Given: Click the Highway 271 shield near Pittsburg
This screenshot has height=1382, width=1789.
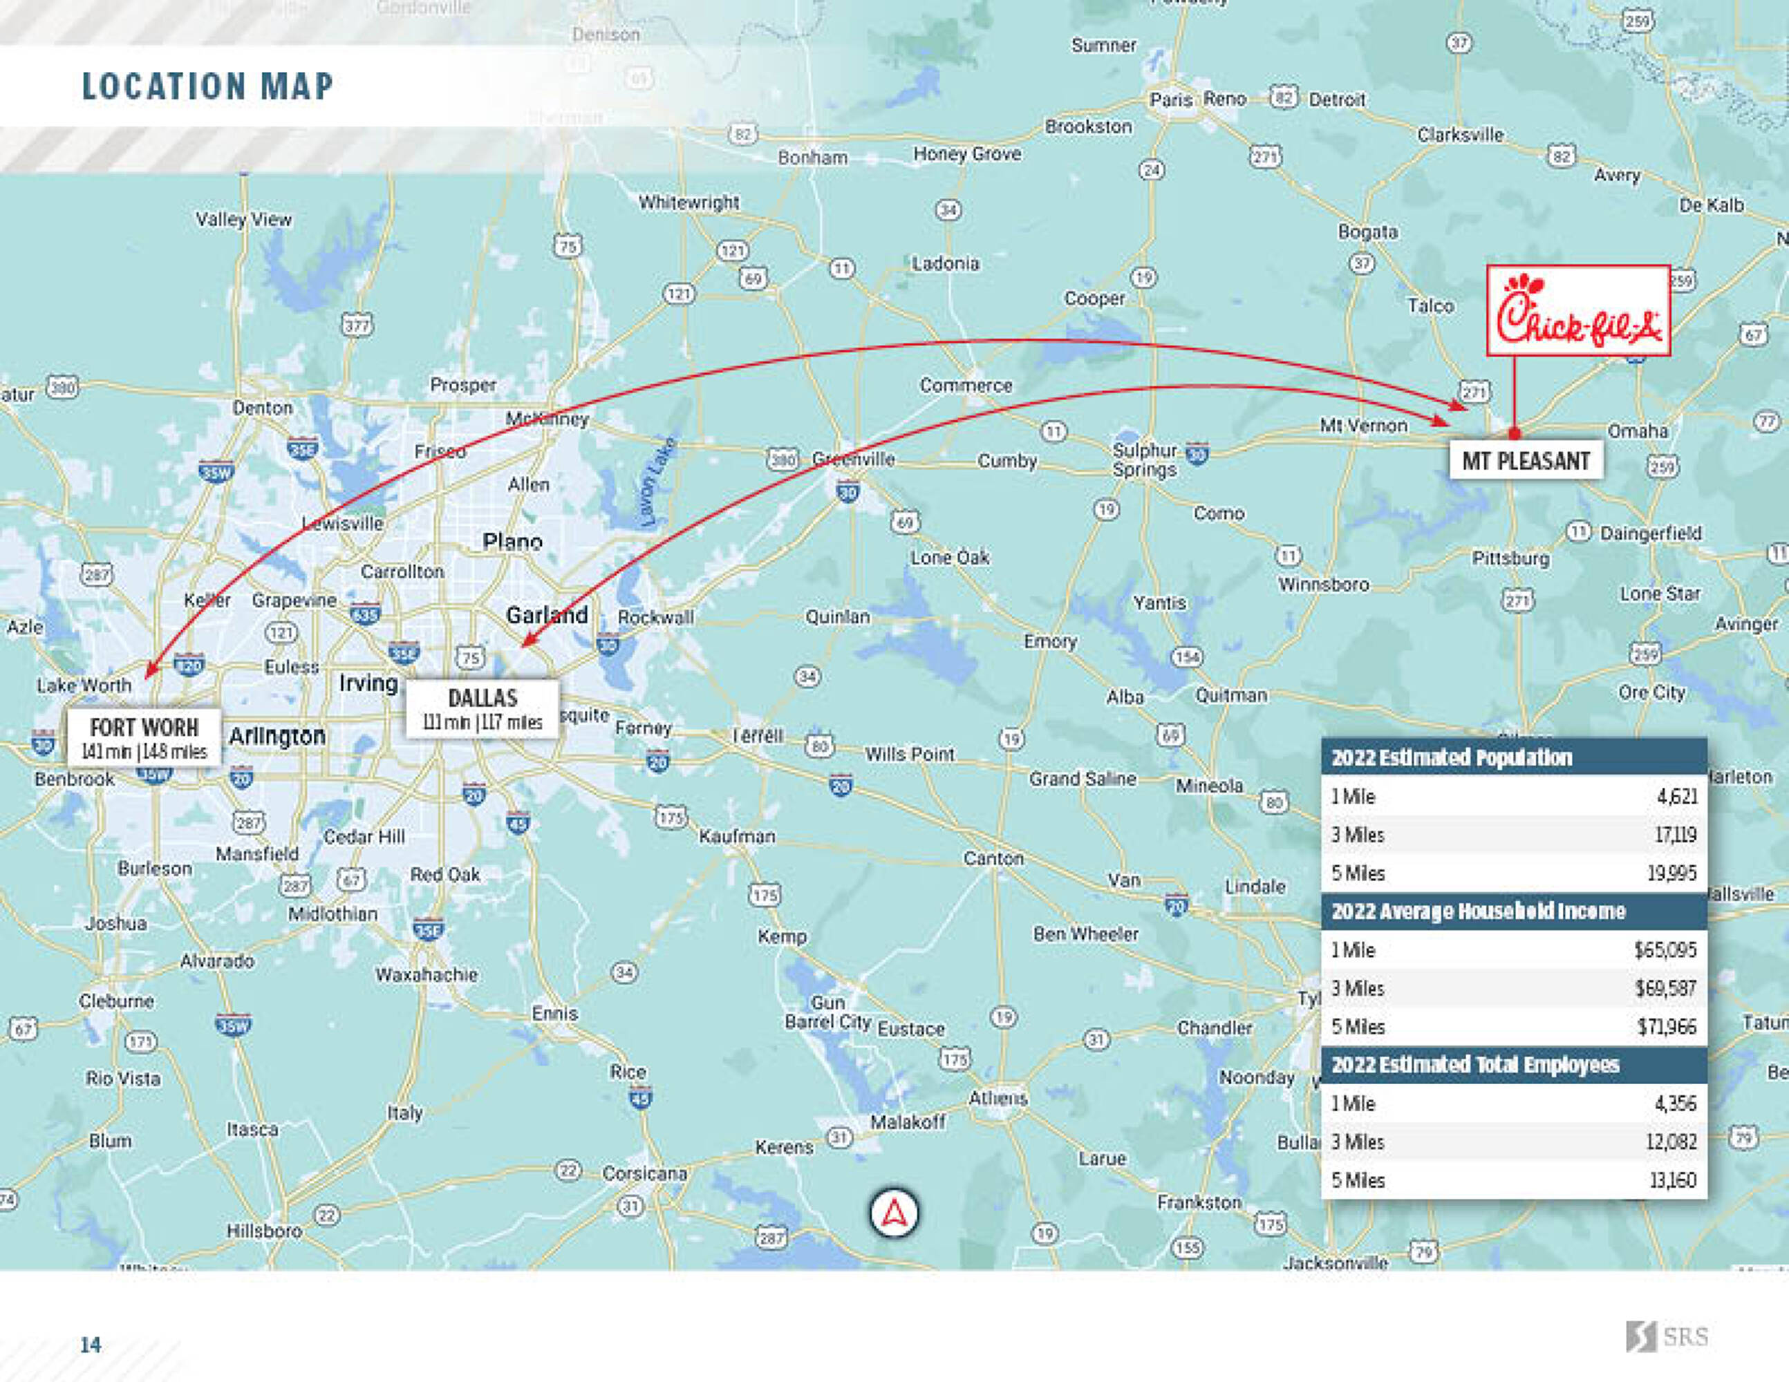Looking at the screenshot, I should tap(1517, 601).
